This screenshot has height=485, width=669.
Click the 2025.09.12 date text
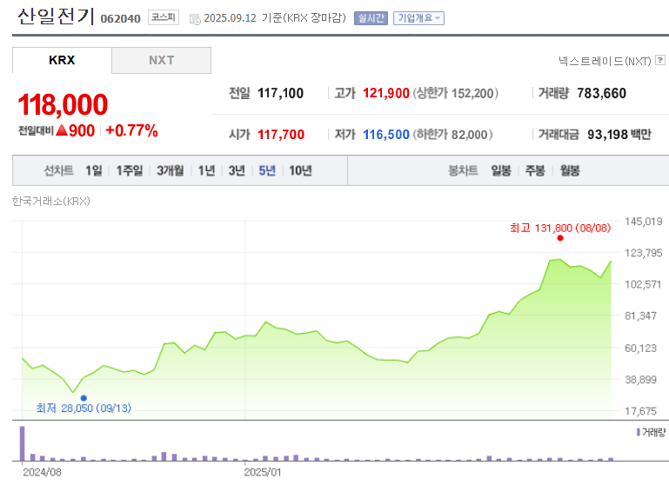[x=230, y=18]
